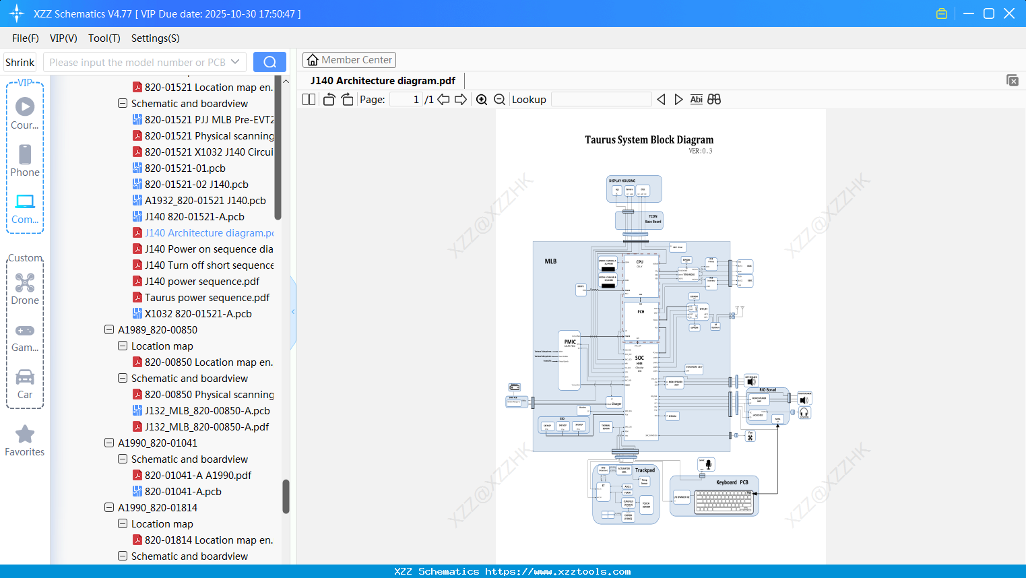Toggle the two-page view icon
The image size is (1026, 578).
click(309, 100)
